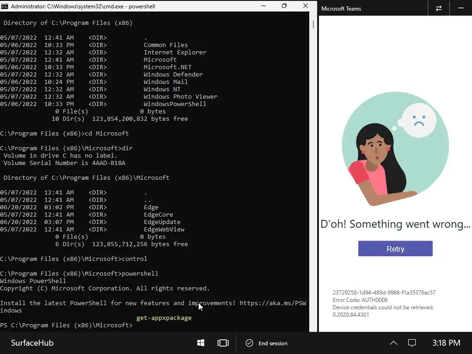
Task: Open Task View on the taskbar
Action: pos(223,343)
